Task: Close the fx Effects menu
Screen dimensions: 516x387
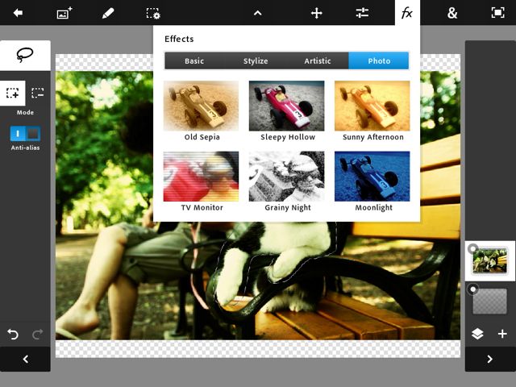Action: pyautogui.click(x=407, y=13)
